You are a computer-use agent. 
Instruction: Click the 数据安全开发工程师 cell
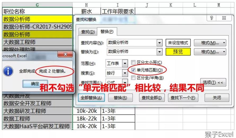[37, 103]
